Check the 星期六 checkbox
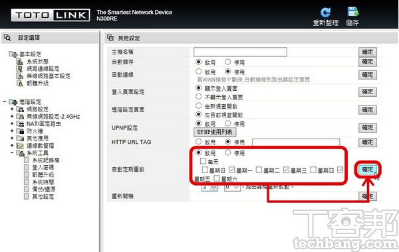Image resolution: width=399 pixels, height=252 pixels. coord(217,178)
